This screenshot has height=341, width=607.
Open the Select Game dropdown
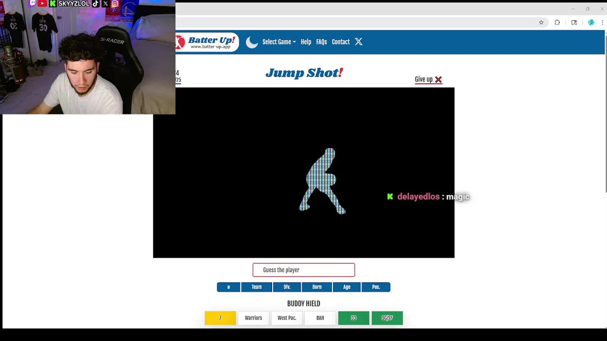(x=279, y=42)
